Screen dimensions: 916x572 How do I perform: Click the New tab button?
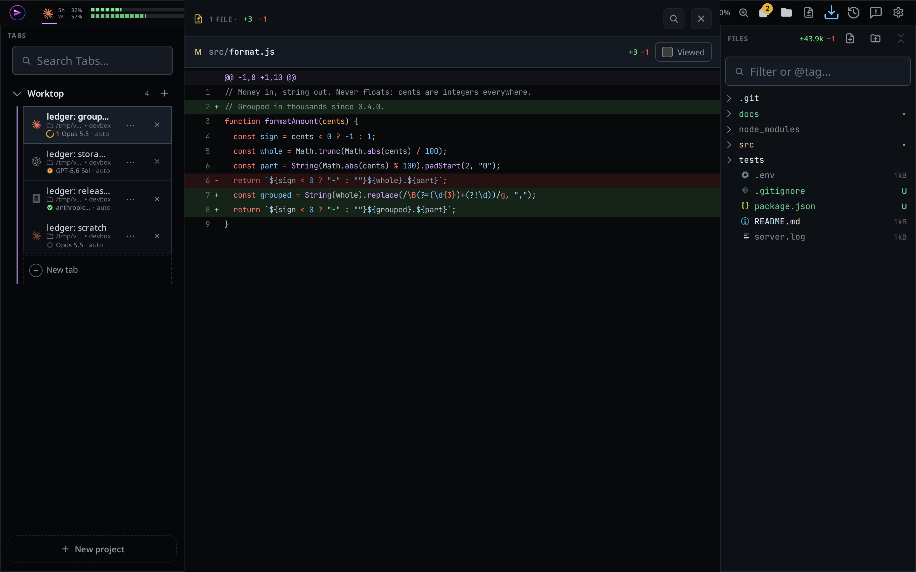point(97,270)
